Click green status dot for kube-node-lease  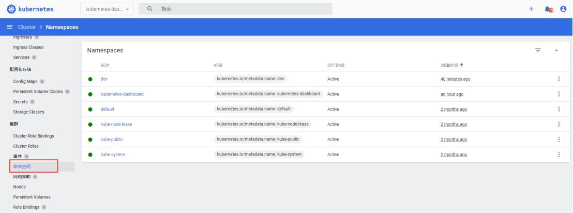click(91, 125)
